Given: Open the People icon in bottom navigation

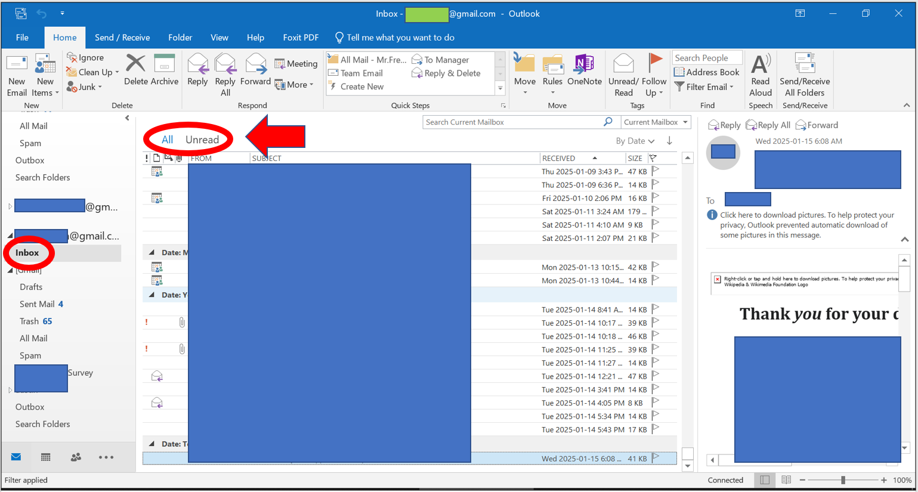Looking at the screenshot, I should [76, 457].
